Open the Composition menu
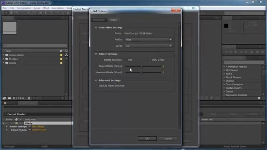 24,8
